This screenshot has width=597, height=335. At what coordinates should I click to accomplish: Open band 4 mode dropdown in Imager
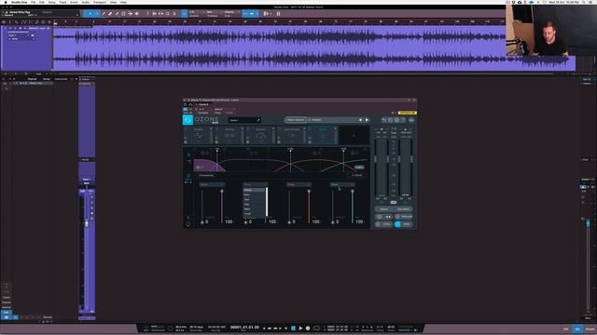(342, 184)
